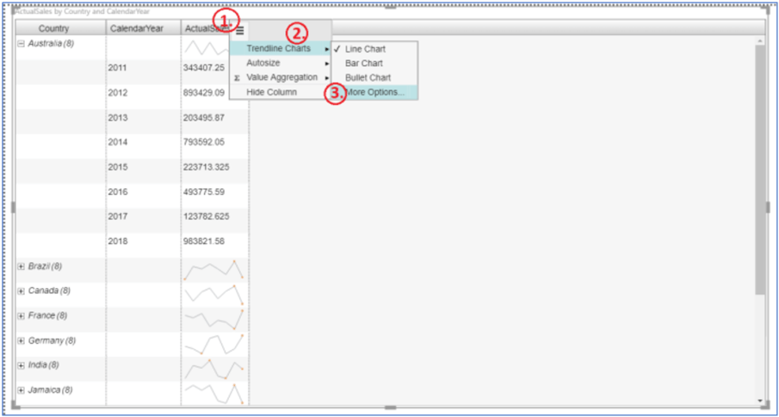The width and height of the screenshot is (779, 417).
Task: Click the Line Chart checkmark
Action: click(x=337, y=49)
